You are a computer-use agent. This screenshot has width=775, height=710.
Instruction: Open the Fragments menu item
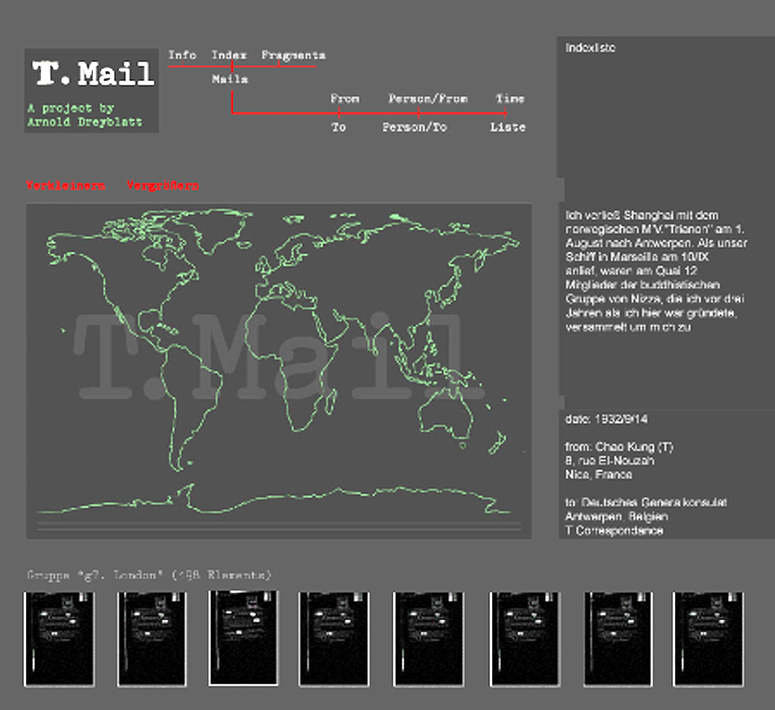[293, 55]
